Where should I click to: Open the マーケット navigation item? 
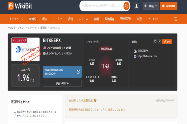click(153, 19)
